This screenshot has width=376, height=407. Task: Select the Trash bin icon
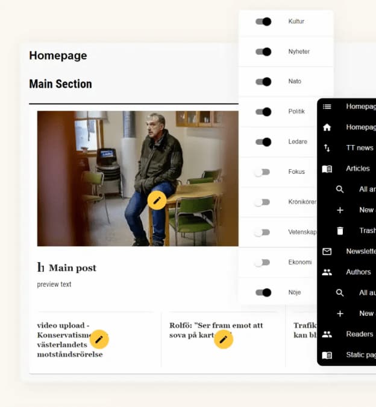340,231
